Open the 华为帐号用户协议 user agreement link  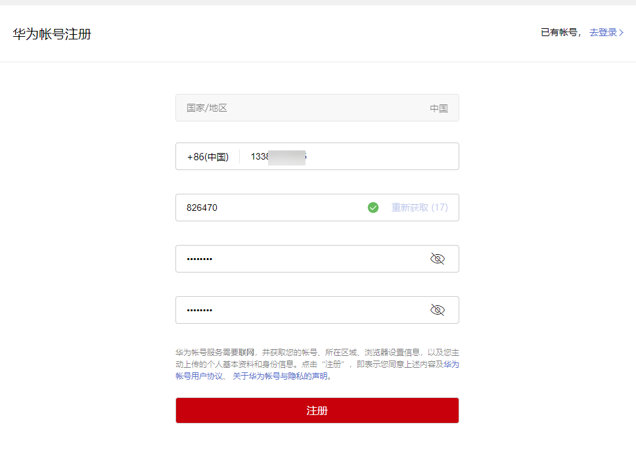(x=199, y=376)
